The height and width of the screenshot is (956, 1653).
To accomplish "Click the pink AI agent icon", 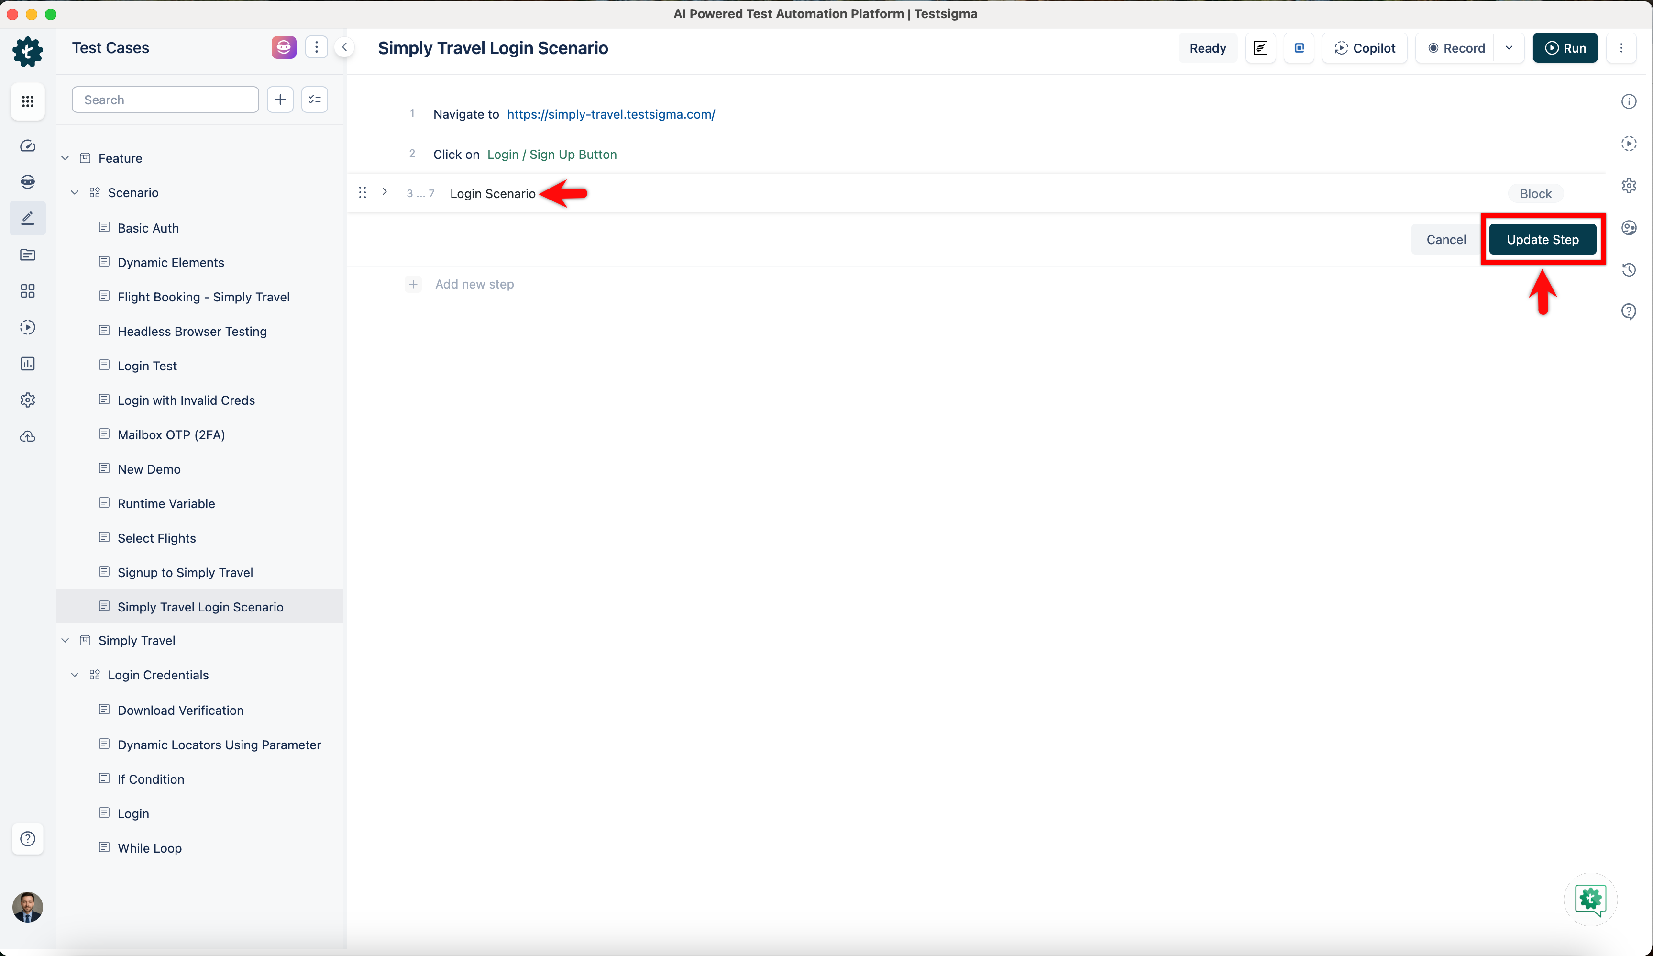I will tap(283, 47).
